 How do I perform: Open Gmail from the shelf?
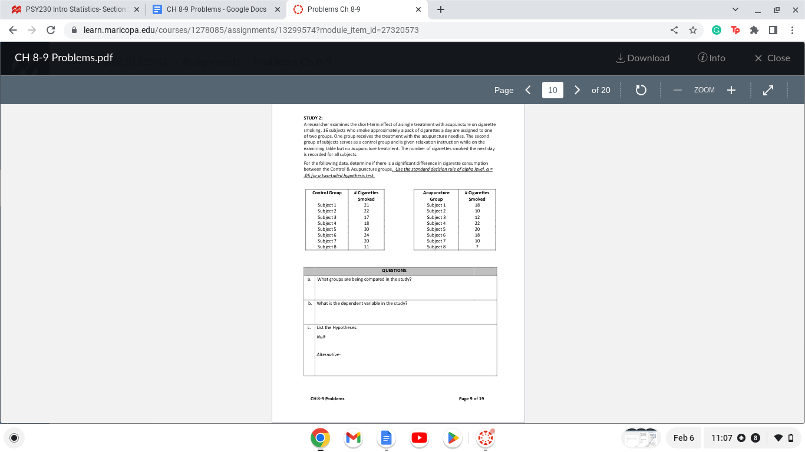(x=353, y=438)
